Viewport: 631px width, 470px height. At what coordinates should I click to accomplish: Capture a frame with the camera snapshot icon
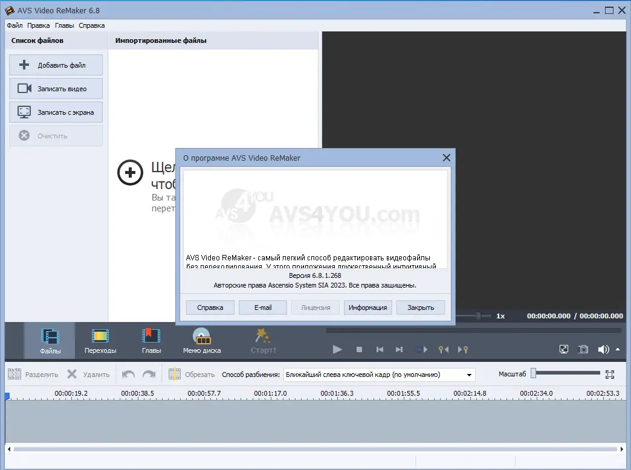583,349
